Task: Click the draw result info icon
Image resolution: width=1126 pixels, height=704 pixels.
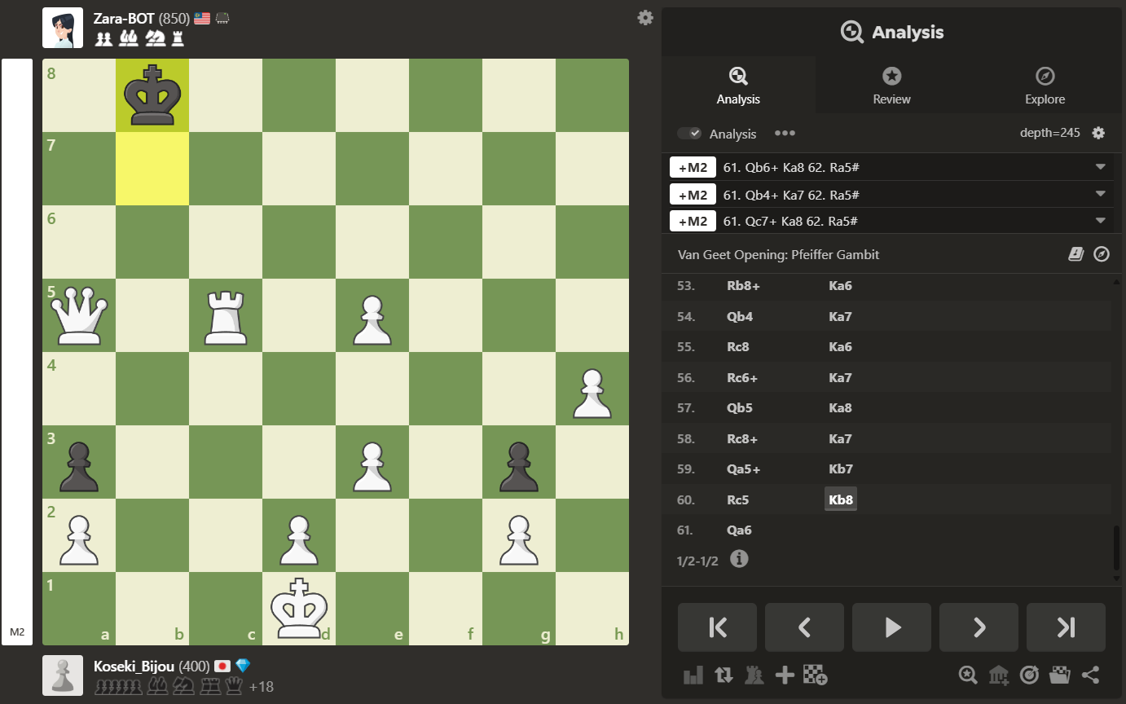Action: pyautogui.click(x=739, y=559)
